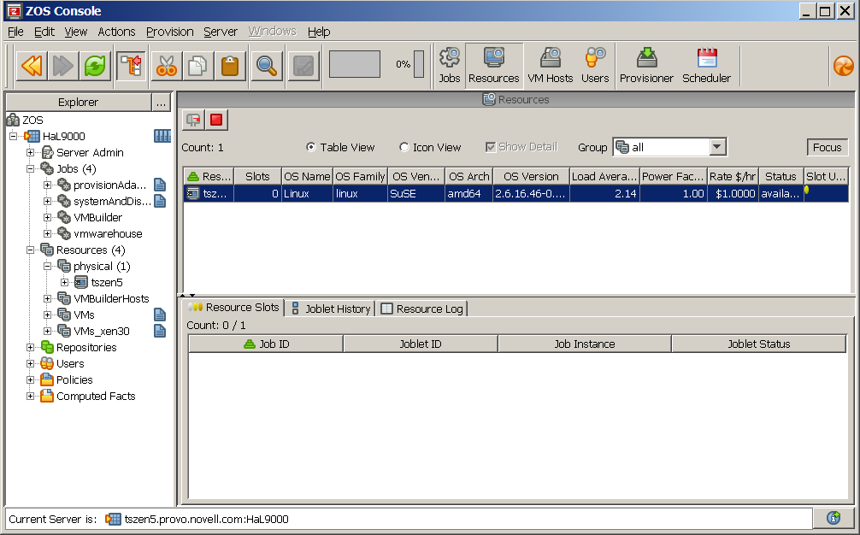Click the document icon beside VMs_xen30 group
860x535 pixels.
click(x=160, y=331)
